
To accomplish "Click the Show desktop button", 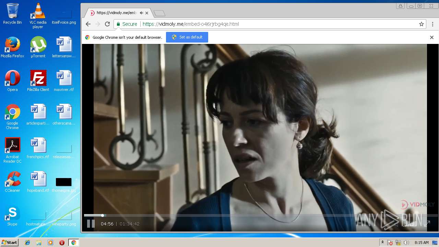I will click(x=435, y=243).
